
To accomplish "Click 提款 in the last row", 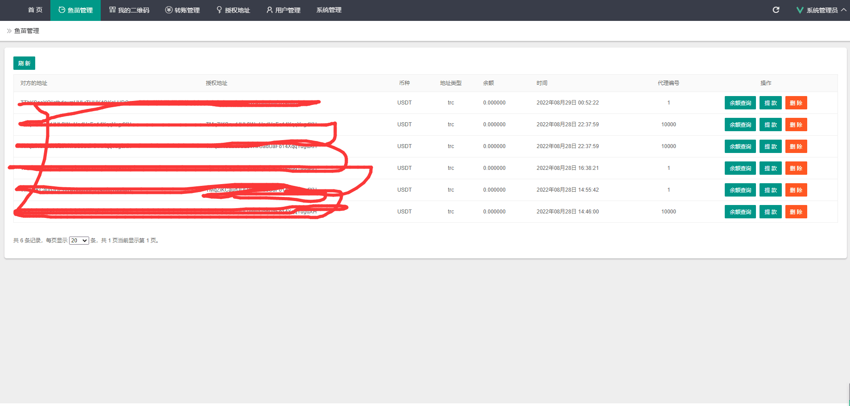I will [770, 212].
